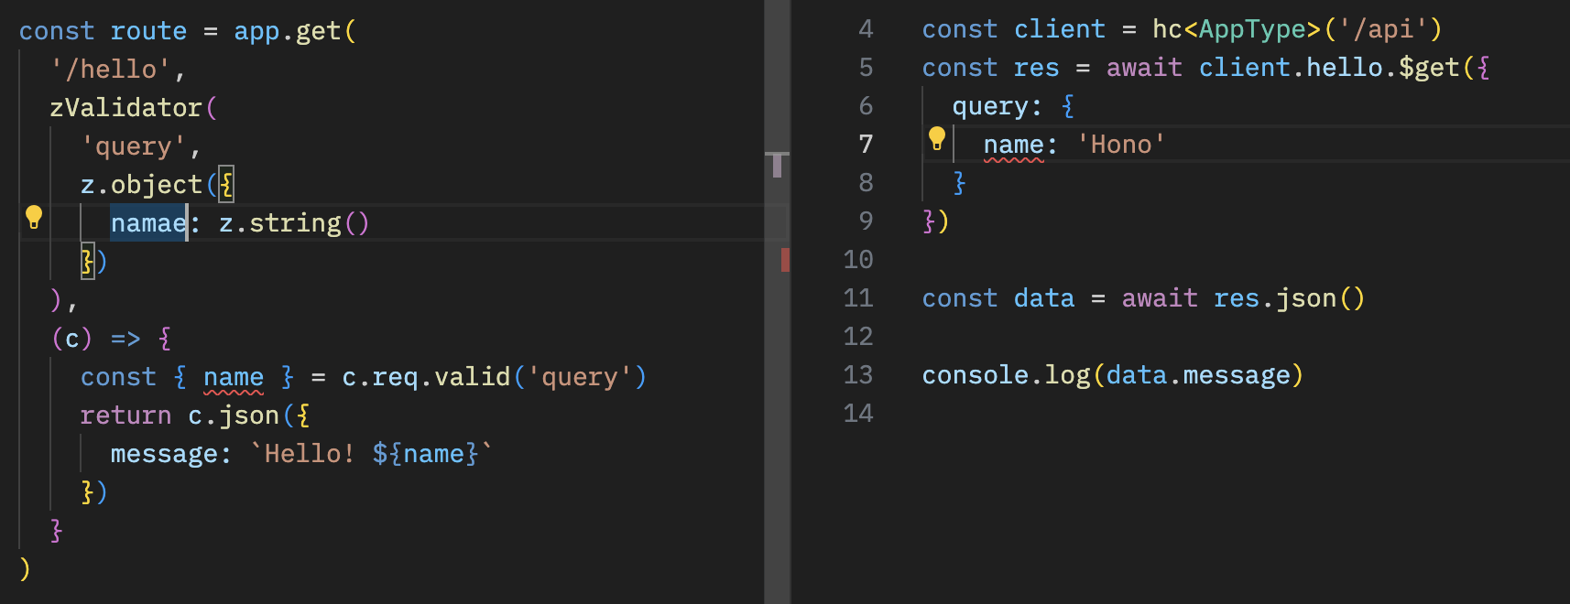
Task: Click the '/api' string argument
Action: (1382, 29)
